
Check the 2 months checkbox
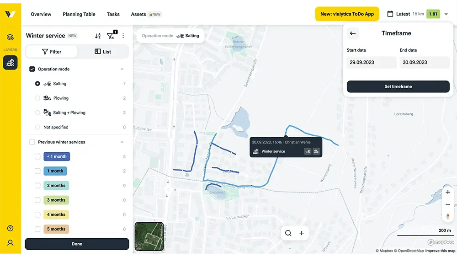(37, 186)
